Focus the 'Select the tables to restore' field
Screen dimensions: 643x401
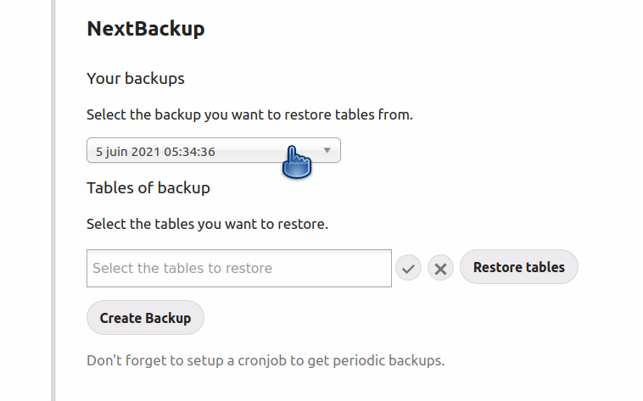[239, 268]
